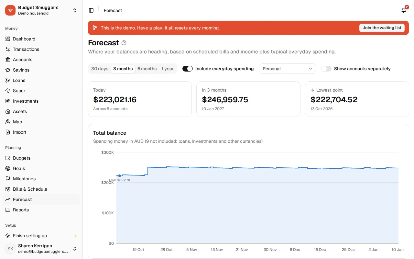Select the 3 months range tab
Viewport: 414px width, 259px height.
pos(123,69)
